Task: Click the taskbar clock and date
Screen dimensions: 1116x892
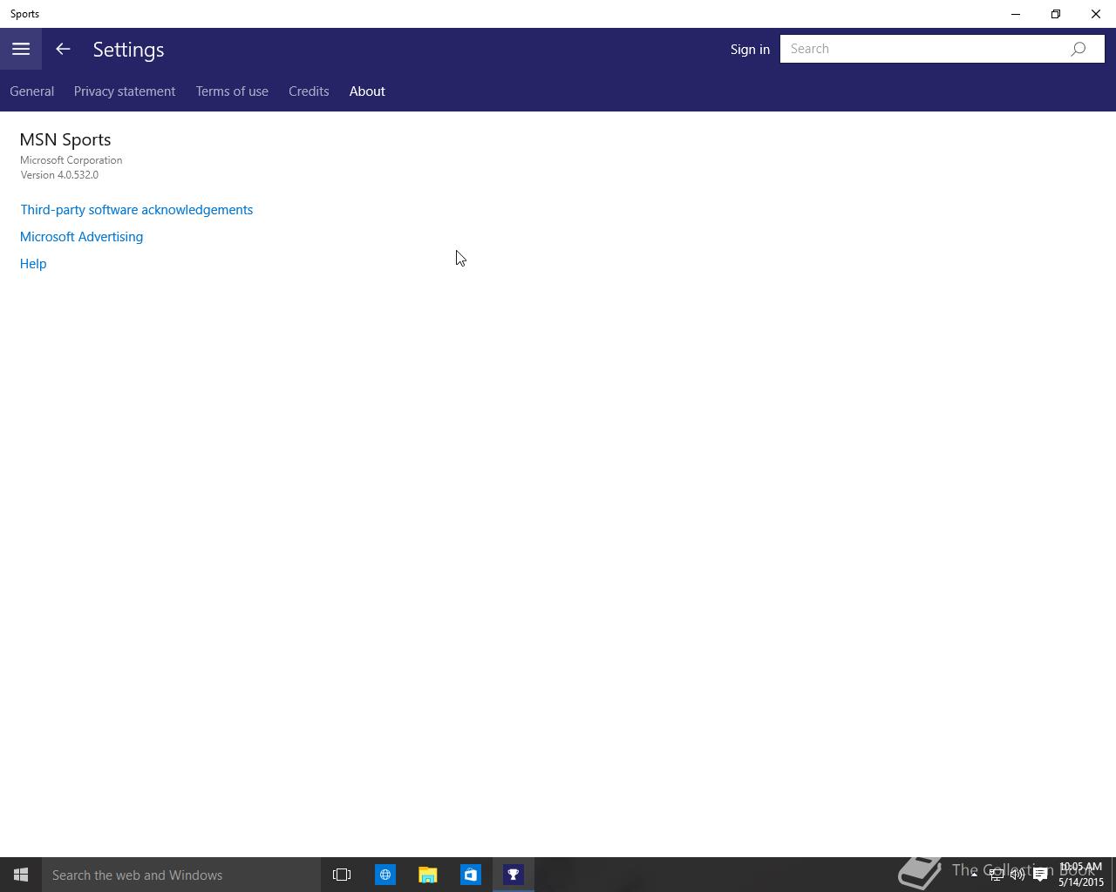Action: coord(1081,875)
